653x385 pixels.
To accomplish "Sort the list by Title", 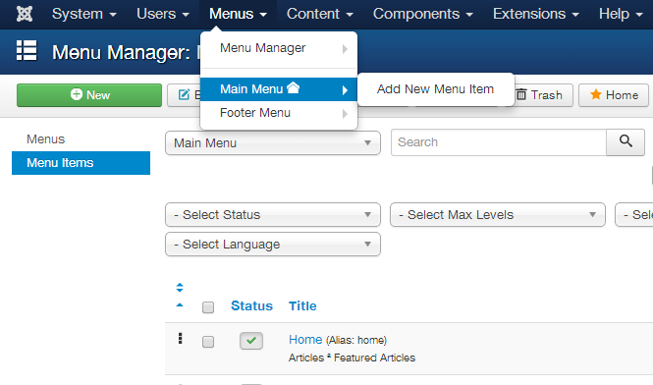I will [x=302, y=305].
